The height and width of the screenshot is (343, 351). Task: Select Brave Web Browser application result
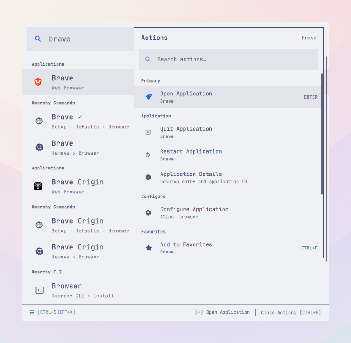click(78, 82)
